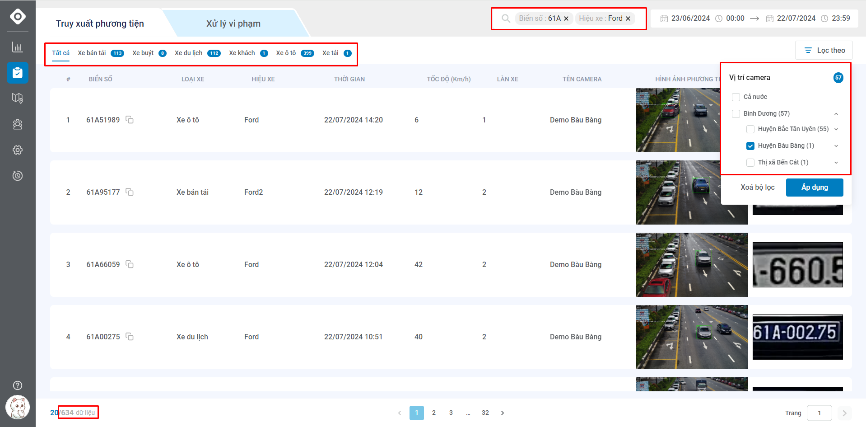Open the help question mark icon
The height and width of the screenshot is (427, 866).
pyautogui.click(x=18, y=385)
